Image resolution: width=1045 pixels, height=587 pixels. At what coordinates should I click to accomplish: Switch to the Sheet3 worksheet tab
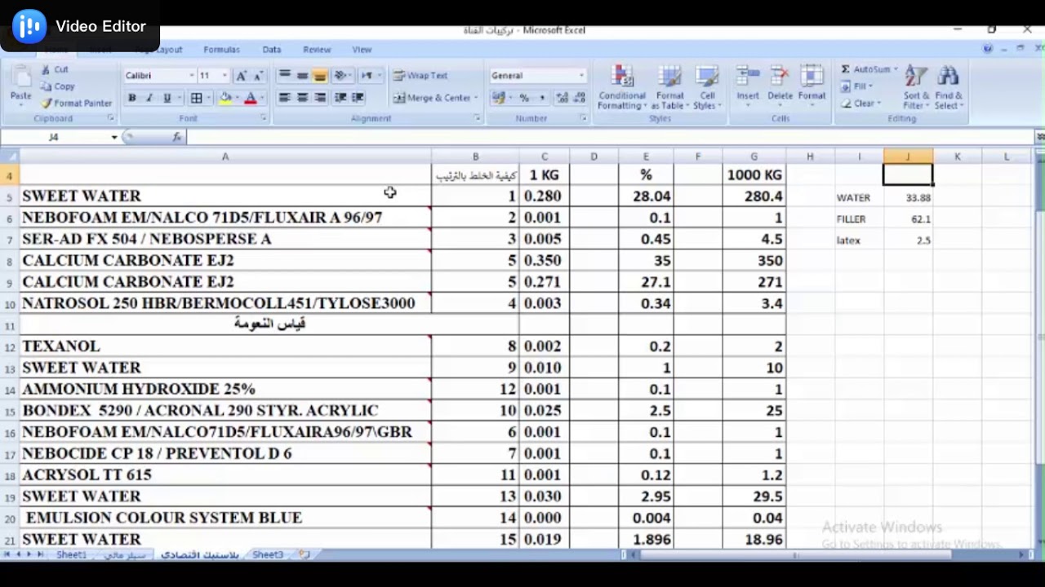coord(268,554)
